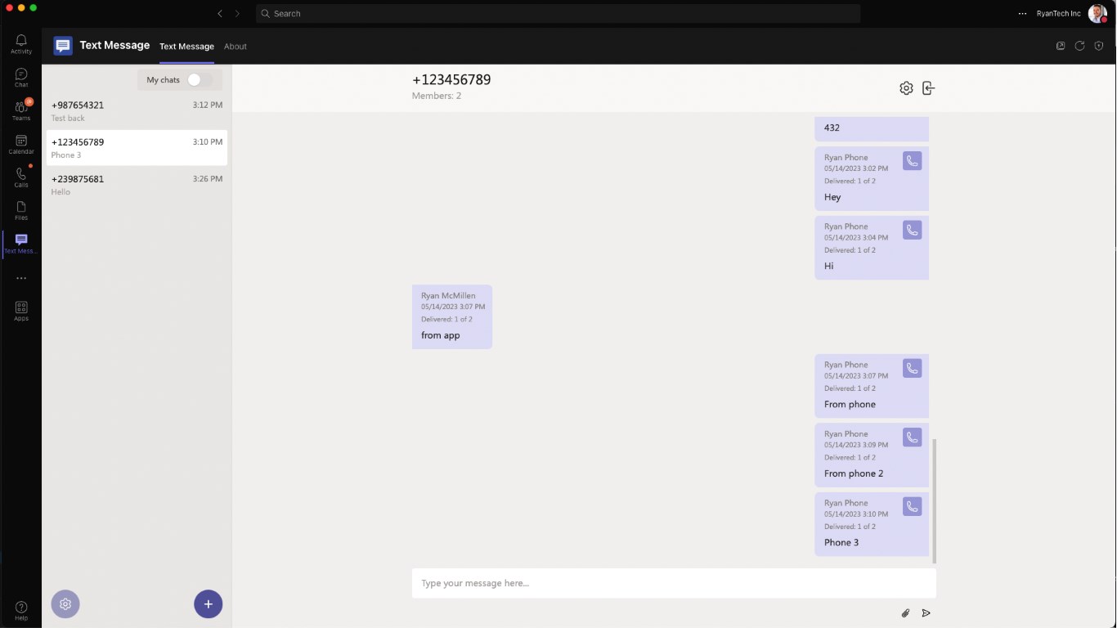Click the 'From phone 2' message text
Image resolution: width=1117 pixels, height=628 pixels.
pos(854,473)
